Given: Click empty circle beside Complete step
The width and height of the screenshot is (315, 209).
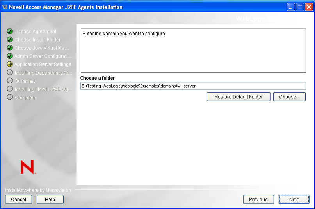Looking at the screenshot, I should [10, 97].
